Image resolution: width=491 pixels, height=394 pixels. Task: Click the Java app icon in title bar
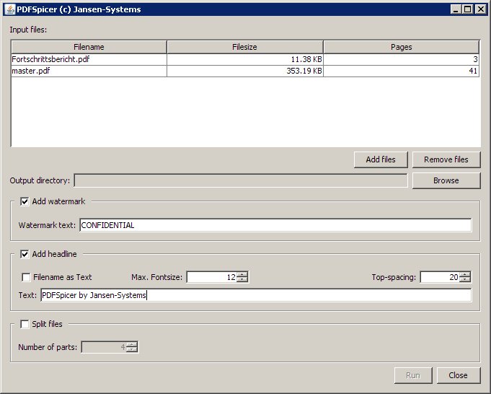click(x=9, y=9)
